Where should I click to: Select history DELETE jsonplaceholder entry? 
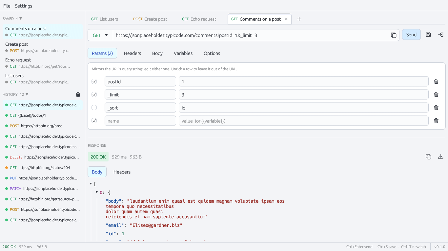[43, 157]
